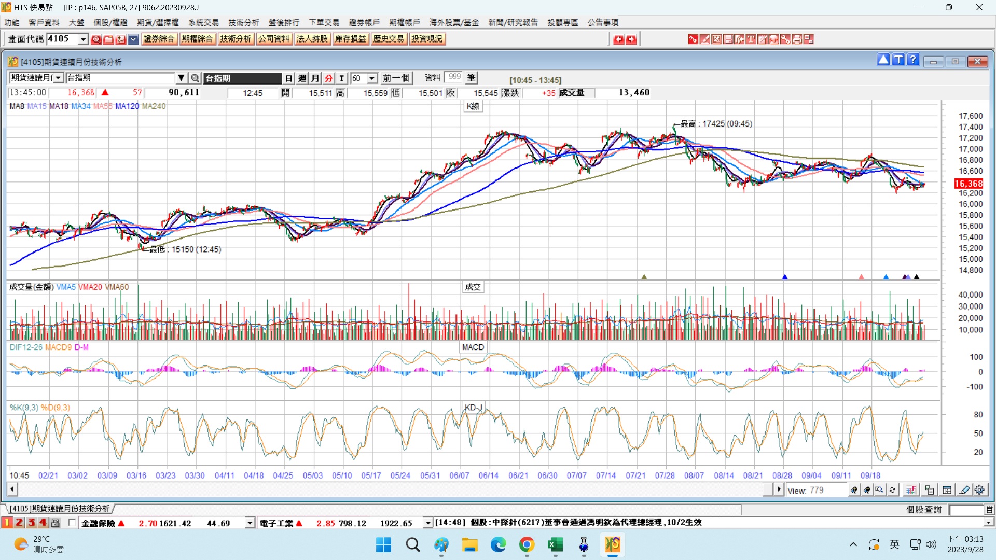This screenshot has width=996, height=560.
Task: Click the 個股查詢 input field
Action: point(966,510)
